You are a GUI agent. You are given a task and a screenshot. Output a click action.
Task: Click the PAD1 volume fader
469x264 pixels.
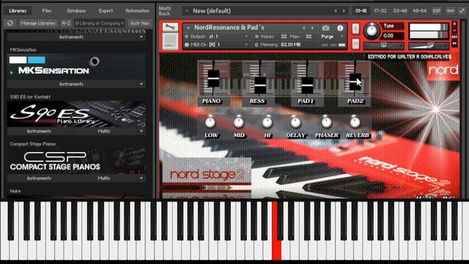(x=307, y=85)
